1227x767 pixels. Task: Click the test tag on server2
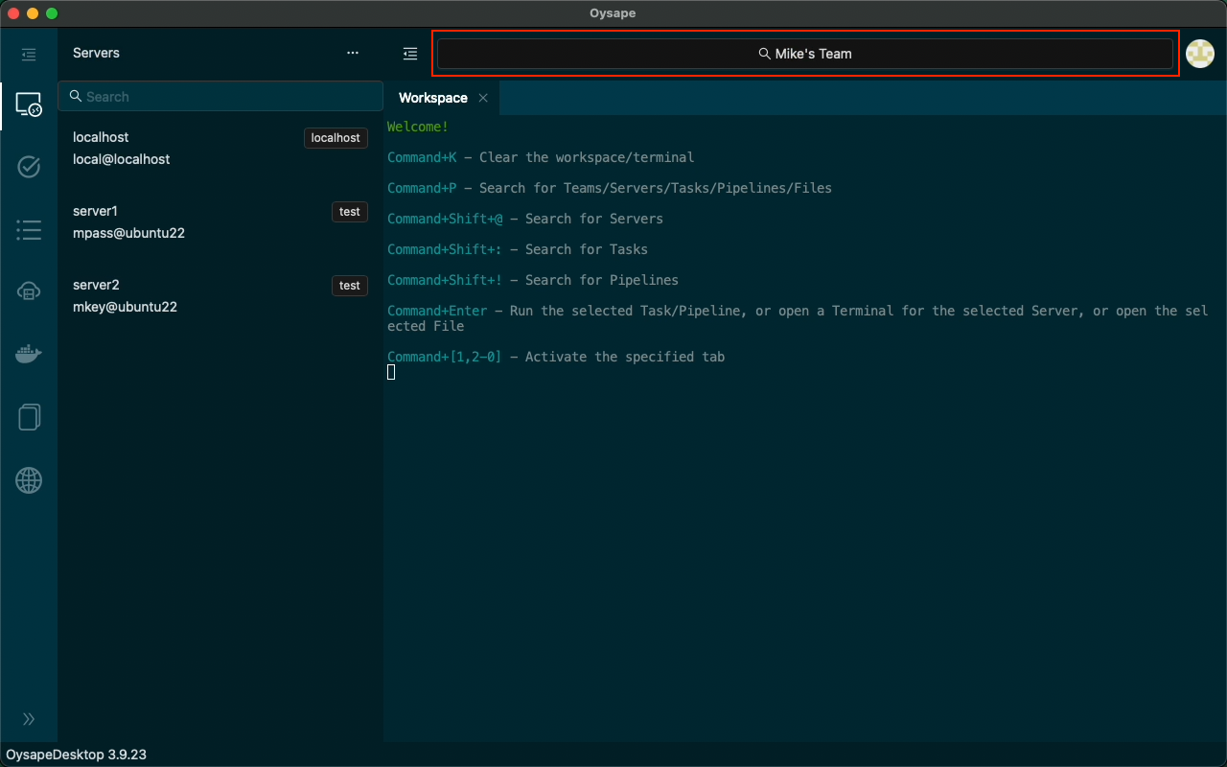coord(350,286)
